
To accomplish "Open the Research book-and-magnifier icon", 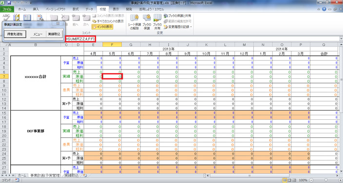I will coord(17,17).
